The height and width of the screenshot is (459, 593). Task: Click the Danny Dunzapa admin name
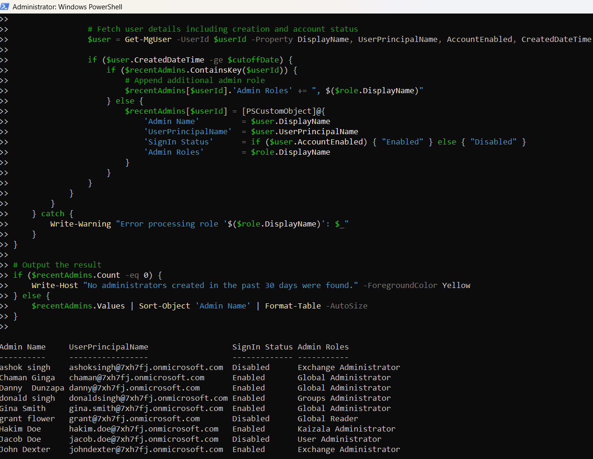[x=32, y=388]
